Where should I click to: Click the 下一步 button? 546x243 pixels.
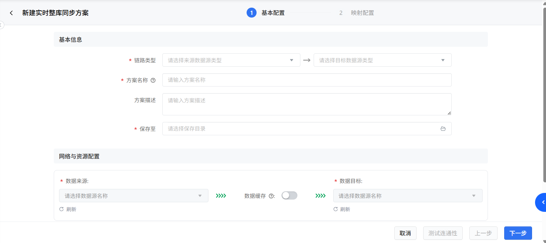(518, 233)
